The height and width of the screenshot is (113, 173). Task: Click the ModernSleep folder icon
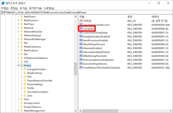(25, 73)
